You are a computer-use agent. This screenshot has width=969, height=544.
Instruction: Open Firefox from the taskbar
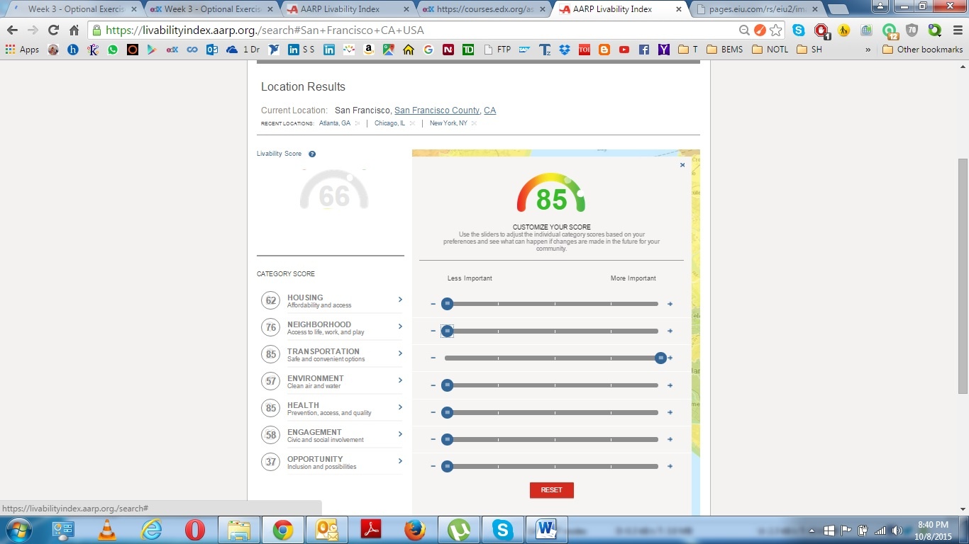(415, 530)
